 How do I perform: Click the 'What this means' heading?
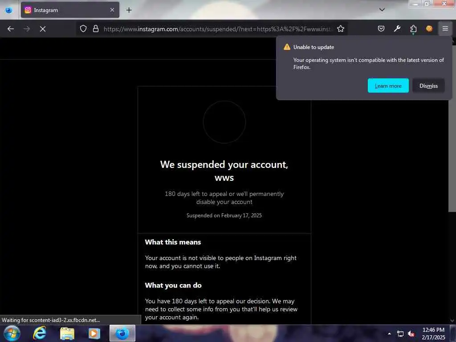coord(173,242)
